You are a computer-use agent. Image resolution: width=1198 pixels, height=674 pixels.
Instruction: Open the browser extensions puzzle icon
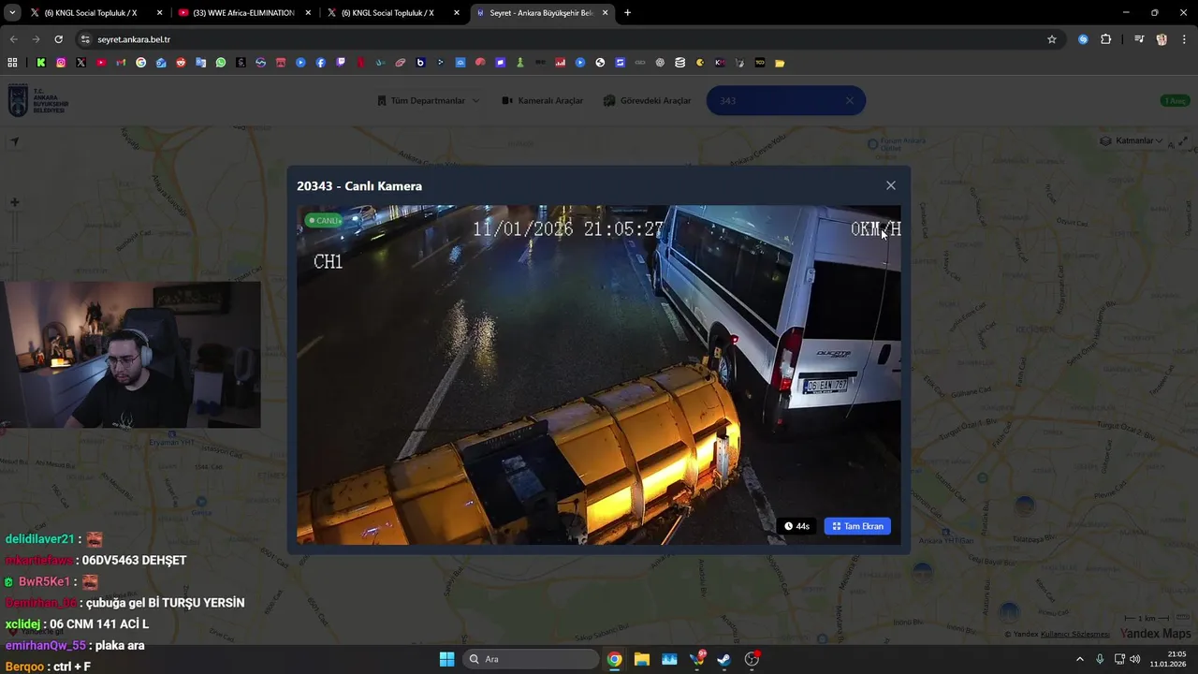[1106, 39]
